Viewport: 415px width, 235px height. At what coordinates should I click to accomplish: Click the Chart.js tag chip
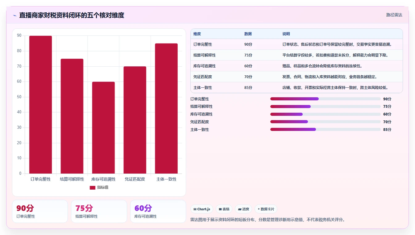(x=202, y=209)
